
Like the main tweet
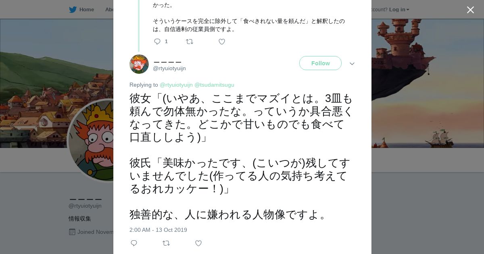198,243
